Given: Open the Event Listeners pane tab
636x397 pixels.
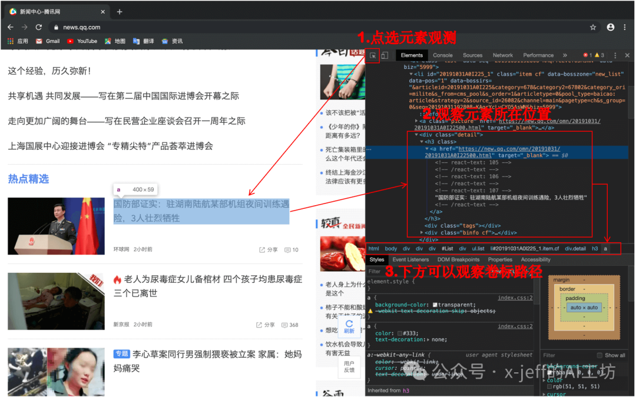Looking at the screenshot, I should (x=410, y=260).
